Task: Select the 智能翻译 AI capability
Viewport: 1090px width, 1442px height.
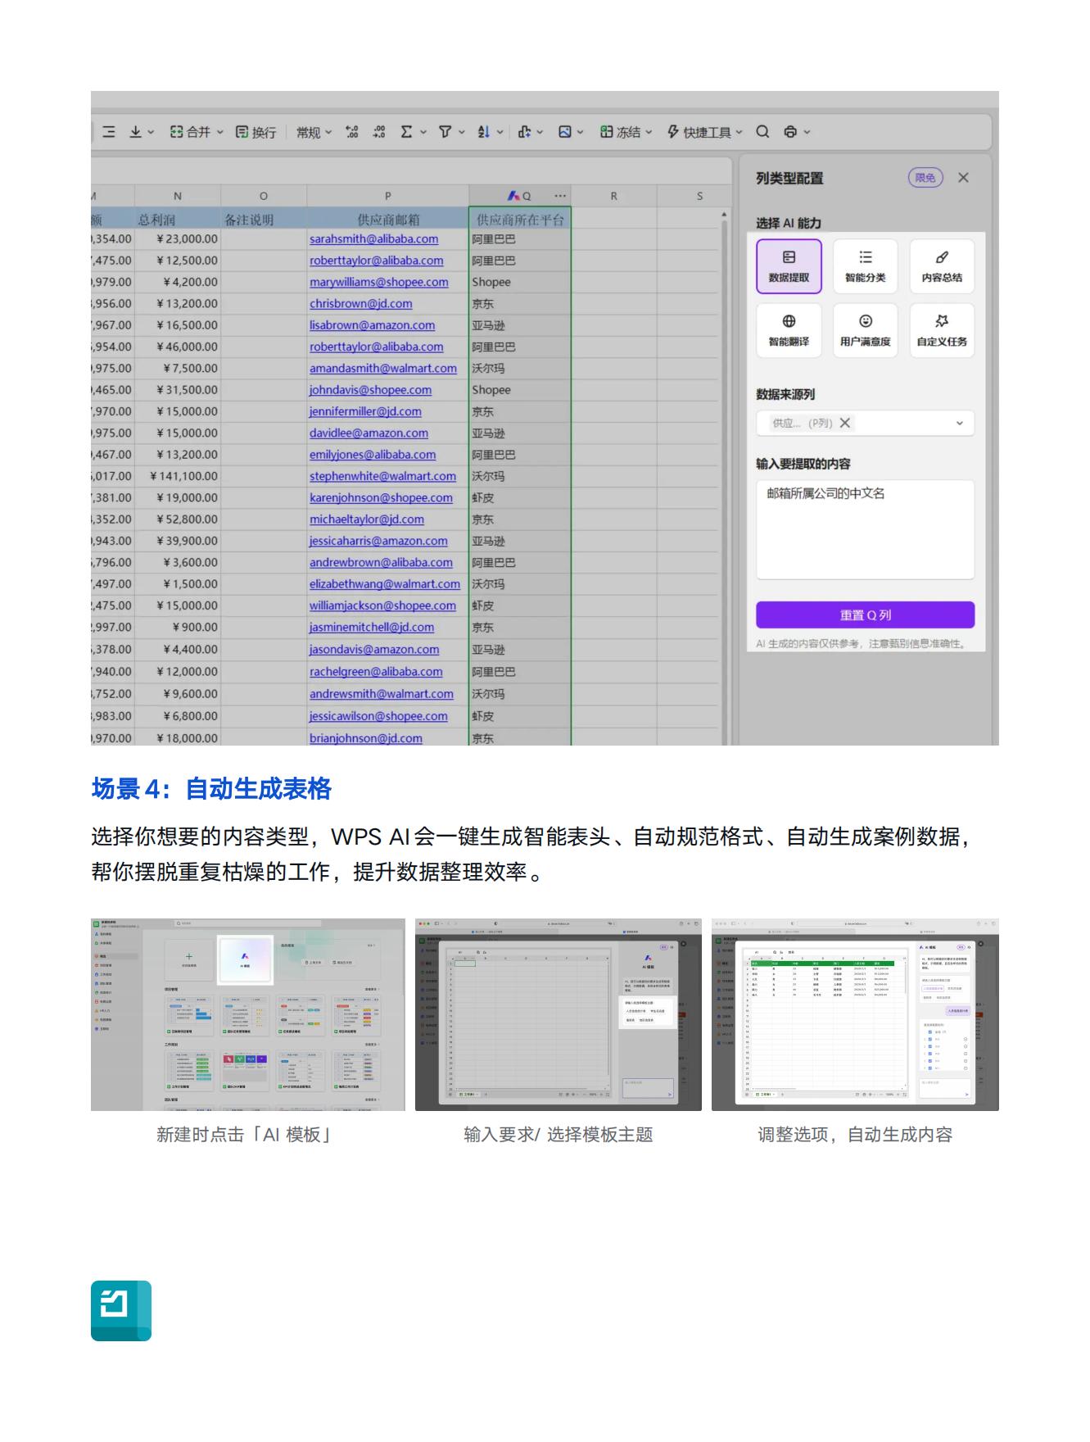Action: (789, 330)
